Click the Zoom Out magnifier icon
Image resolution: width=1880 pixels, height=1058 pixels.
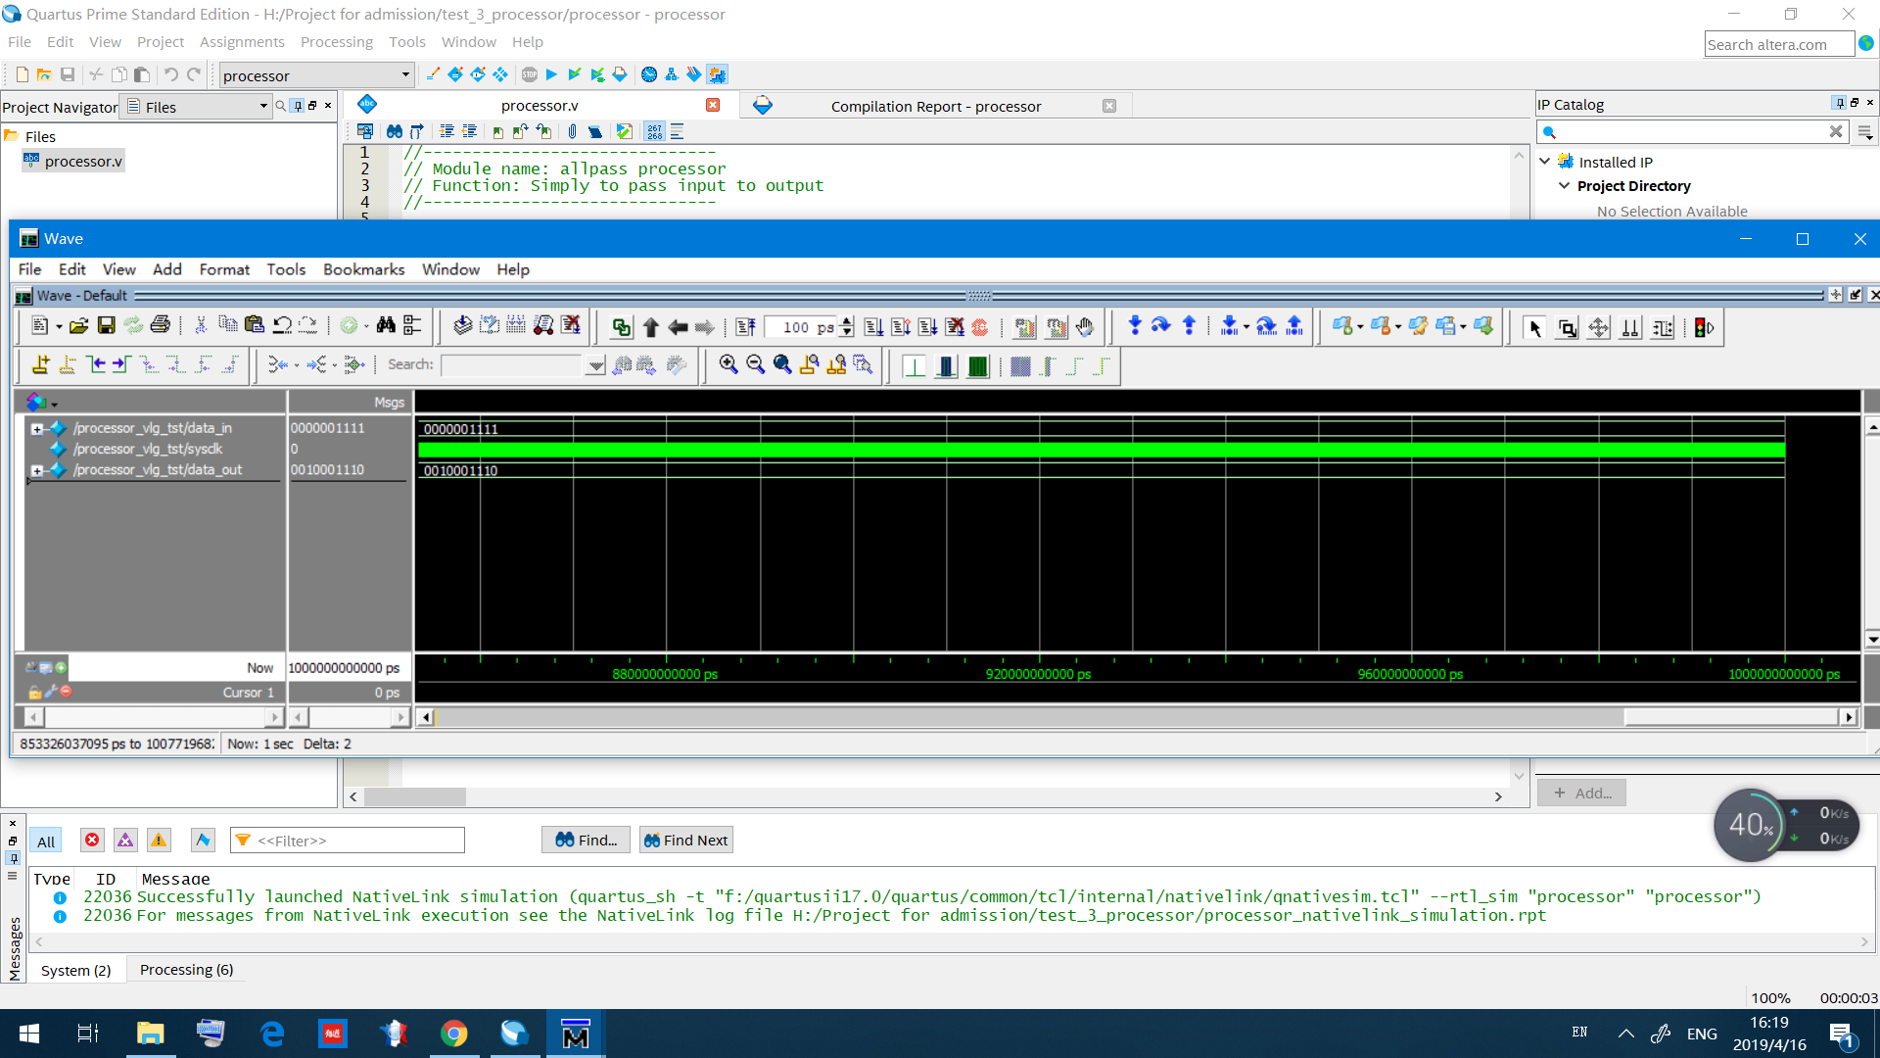point(755,364)
